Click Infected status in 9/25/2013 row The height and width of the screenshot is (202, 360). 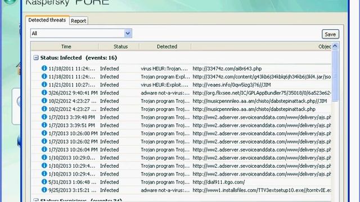pos(109,190)
